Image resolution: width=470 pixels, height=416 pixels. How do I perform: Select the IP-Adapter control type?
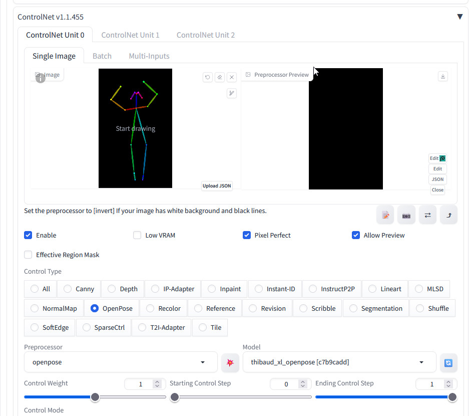pos(173,289)
